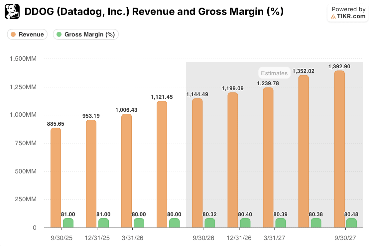Select the 1,392.90 revenue bar
Screen dimensions: 371x246
[x=339, y=149]
